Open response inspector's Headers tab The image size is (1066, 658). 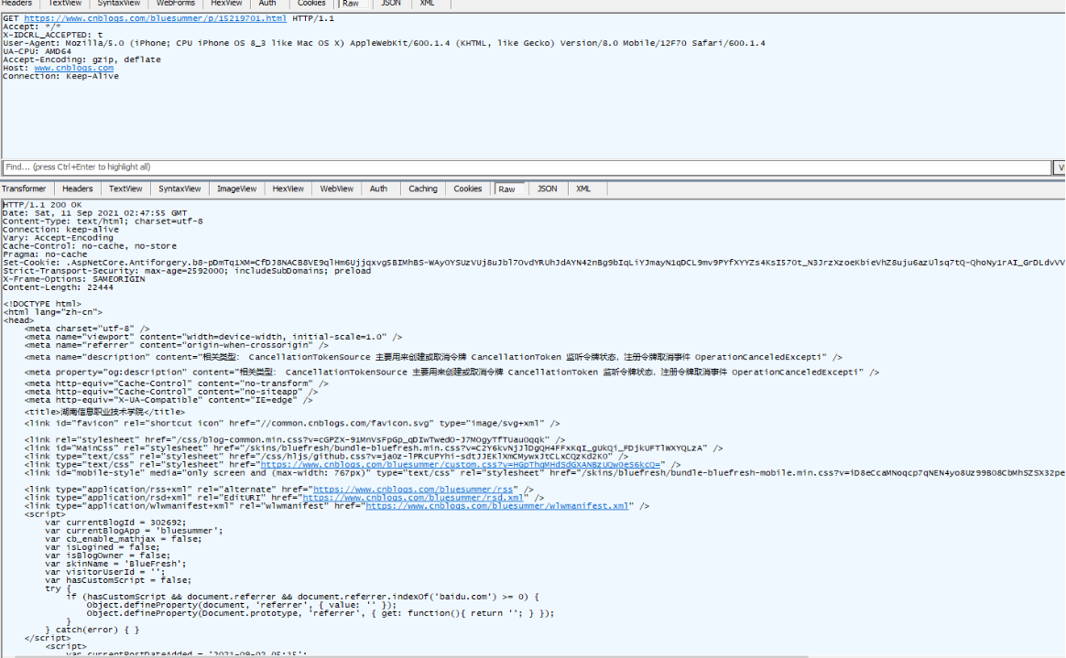78,189
